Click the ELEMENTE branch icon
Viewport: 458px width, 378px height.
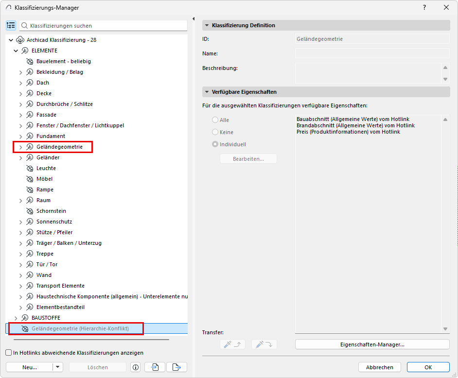pos(25,51)
